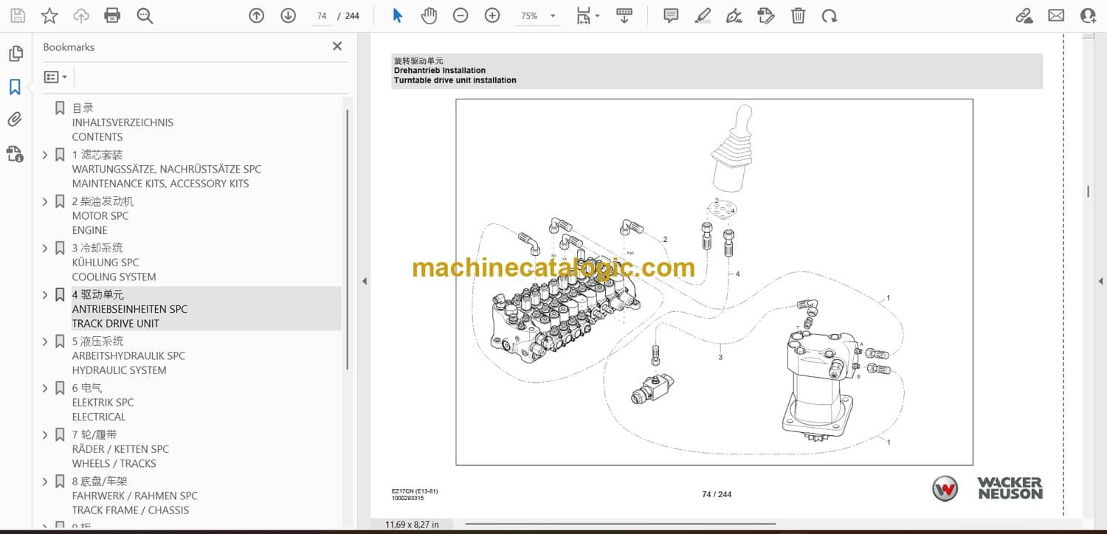Screen dimensions: 1107x534
Task: Send the file by email
Action: (x=1056, y=15)
